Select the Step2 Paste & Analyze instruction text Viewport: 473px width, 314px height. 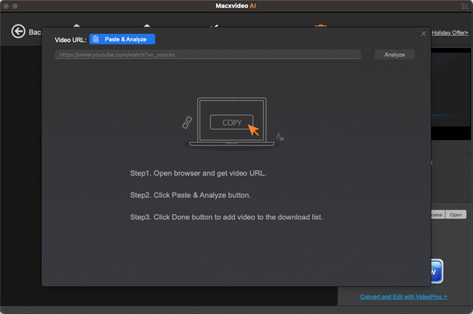(x=191, y=195)
